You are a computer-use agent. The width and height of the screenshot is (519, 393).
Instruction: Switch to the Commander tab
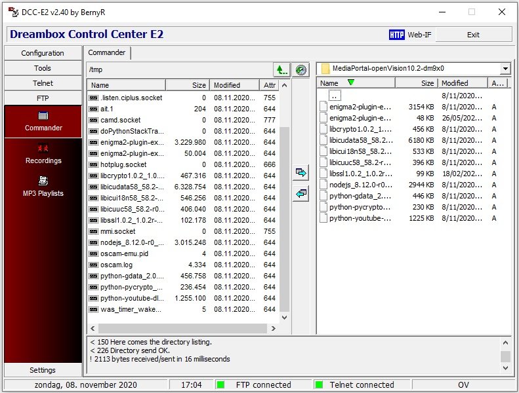(107, 53)
